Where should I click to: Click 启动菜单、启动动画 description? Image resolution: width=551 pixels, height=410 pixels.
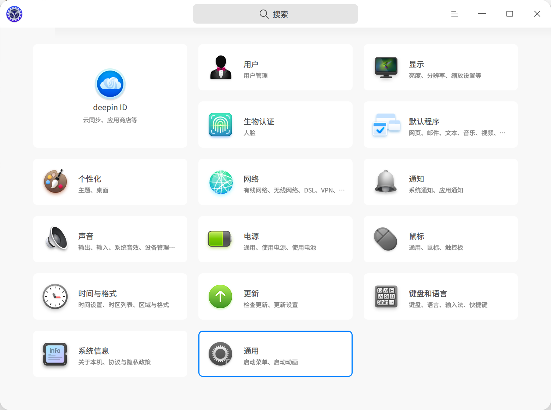click(x=271, y=362)
